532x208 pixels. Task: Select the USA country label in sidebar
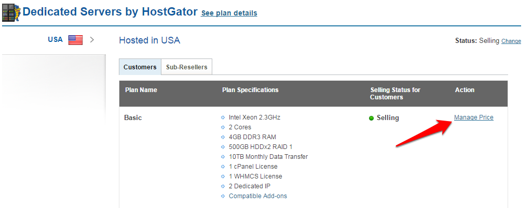tap(56, 39)
